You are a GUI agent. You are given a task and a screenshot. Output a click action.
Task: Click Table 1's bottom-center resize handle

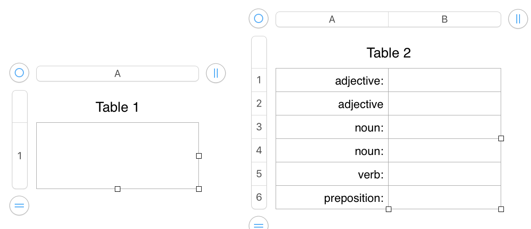(x=118, y=189)
